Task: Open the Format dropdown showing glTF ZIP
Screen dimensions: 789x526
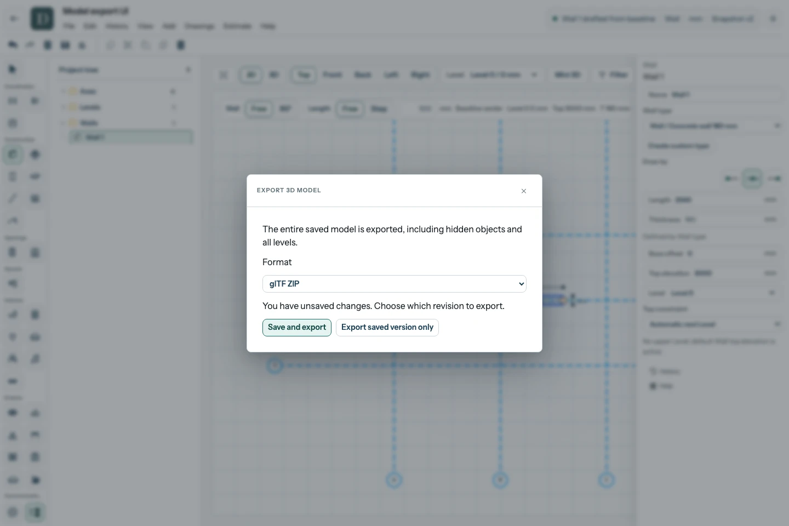Action: [x=394, y=284]
